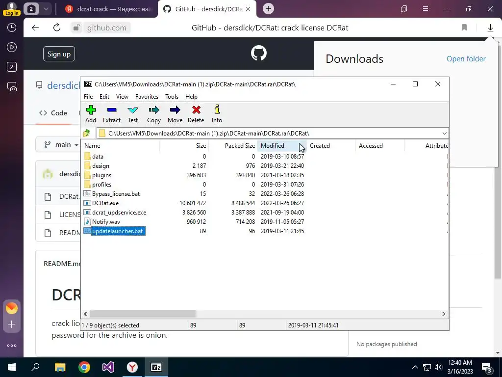Click the right arrow of horizontal scrollbar
Image resolution: width=502 pixels, height=377 pixels.
tap(444, 314)
